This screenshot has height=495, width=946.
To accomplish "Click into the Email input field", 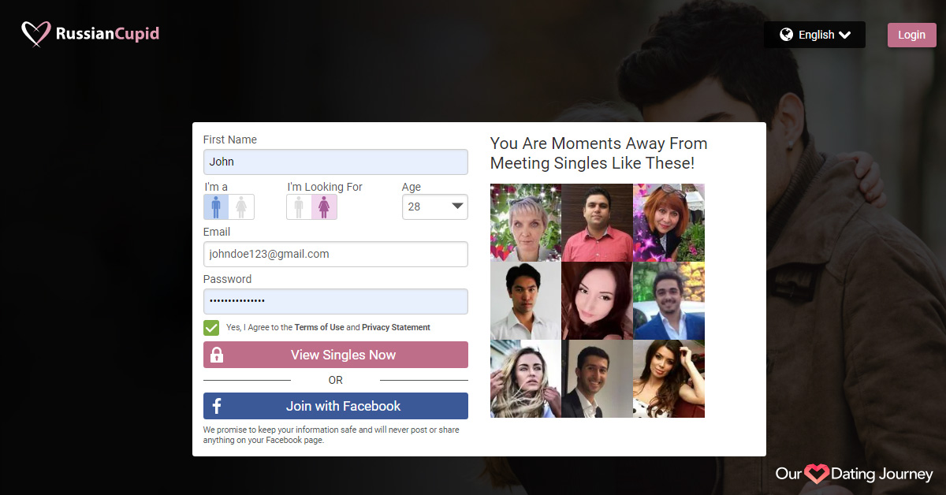I will [x=336, y=254].
